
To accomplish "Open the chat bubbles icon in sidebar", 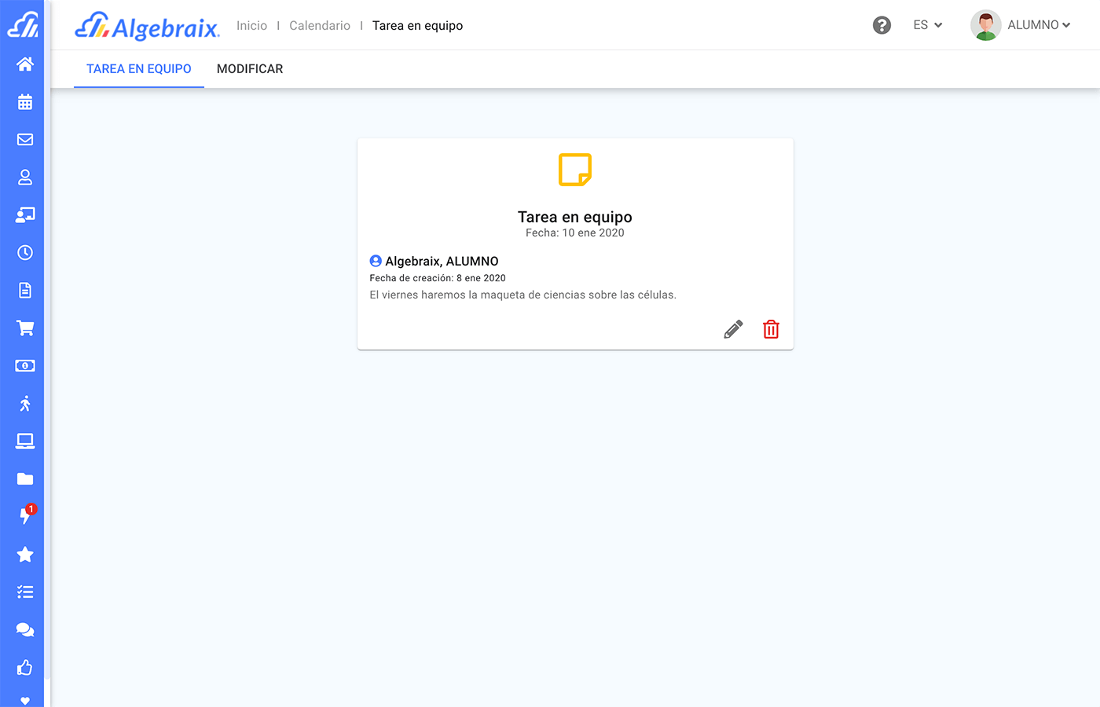I will pos(25,630).
